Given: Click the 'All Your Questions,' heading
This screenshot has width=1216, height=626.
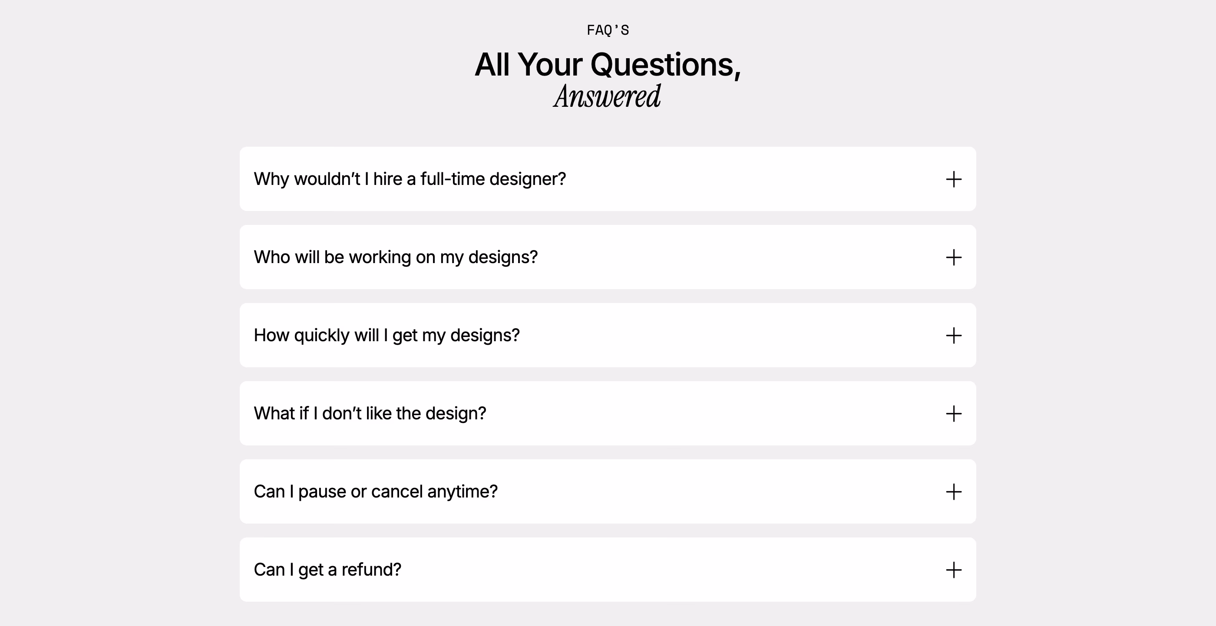Looking at the screenshot, I should tap(608, 65).
